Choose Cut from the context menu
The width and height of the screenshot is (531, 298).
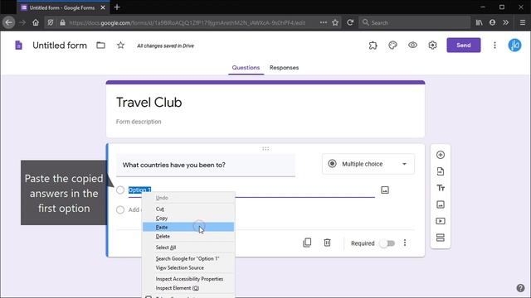pos(188,209)
